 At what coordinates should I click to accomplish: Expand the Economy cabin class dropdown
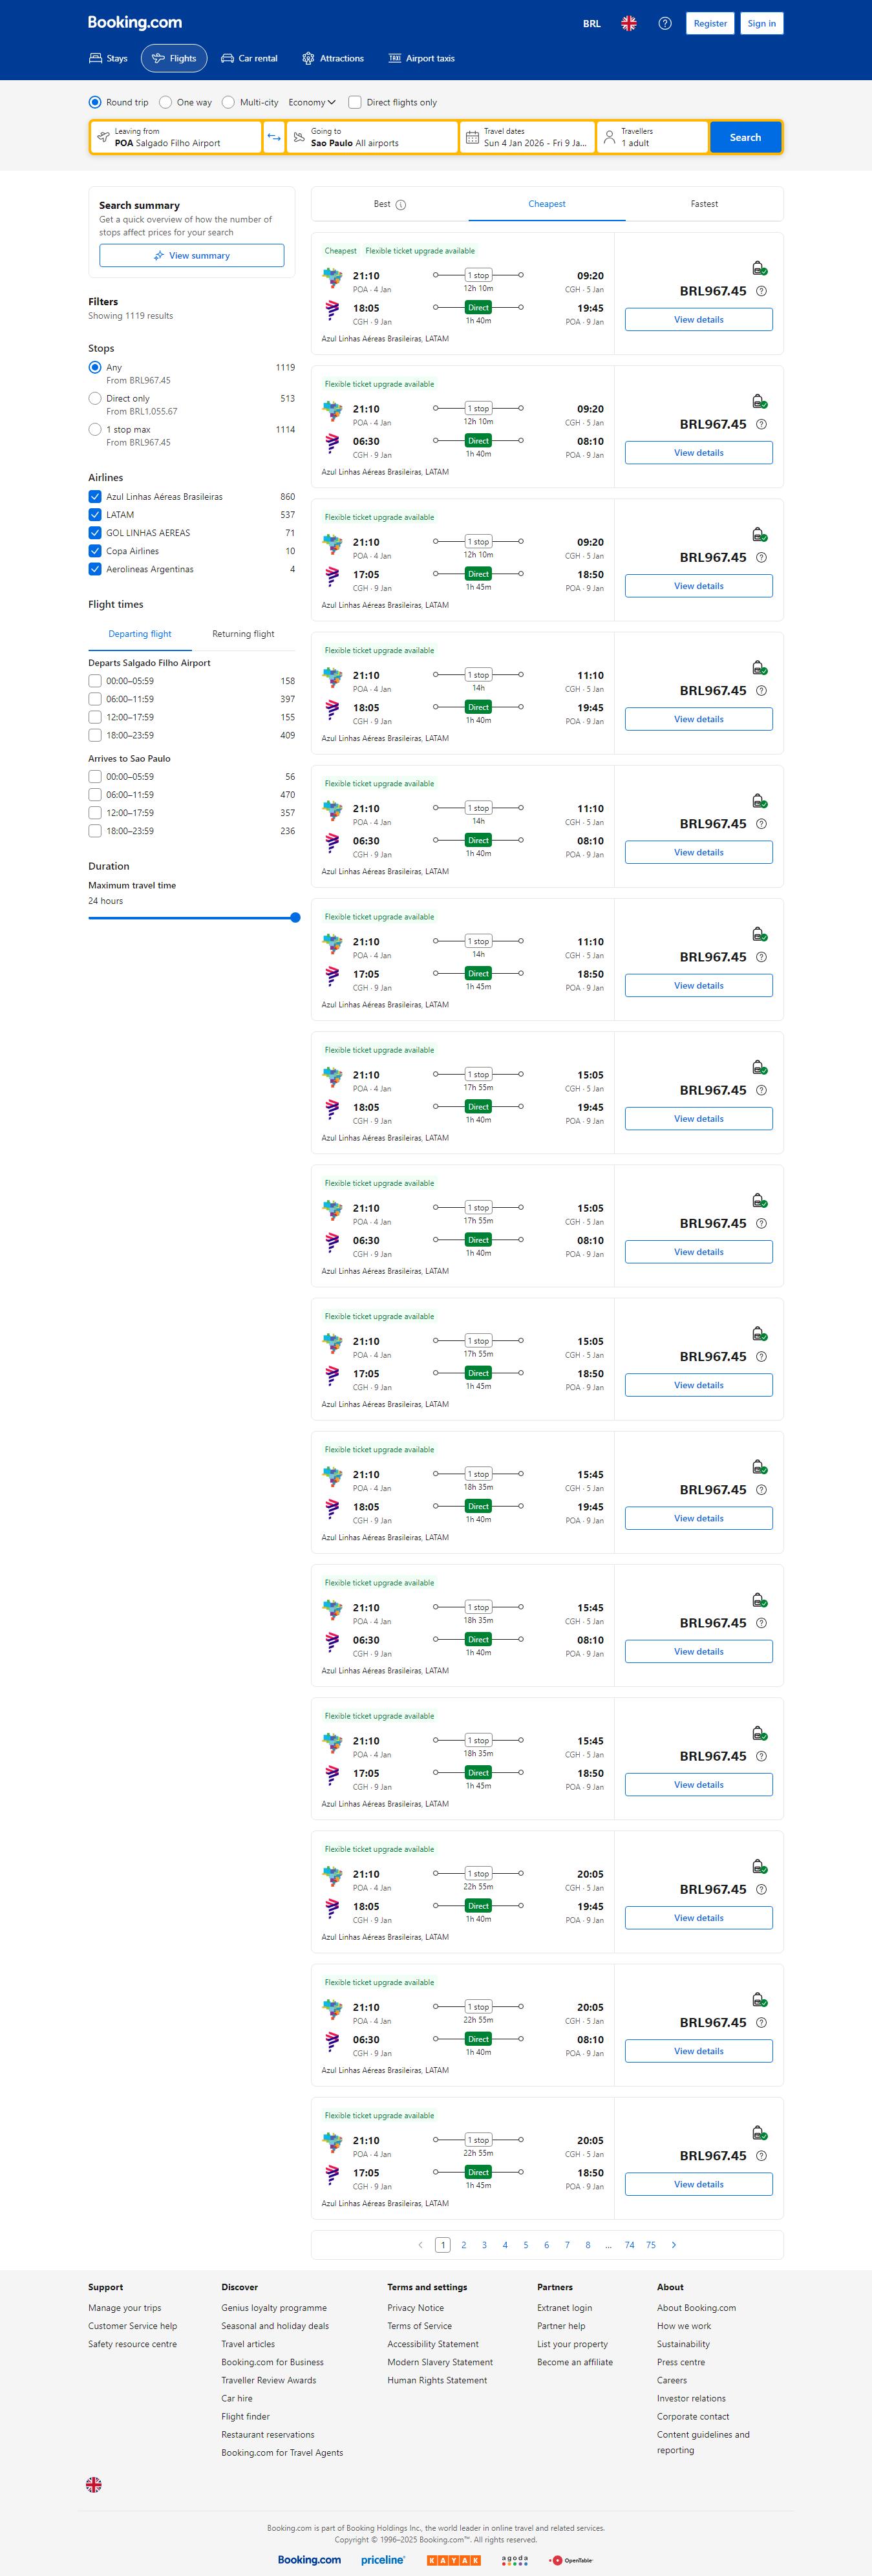coord(312,102)
